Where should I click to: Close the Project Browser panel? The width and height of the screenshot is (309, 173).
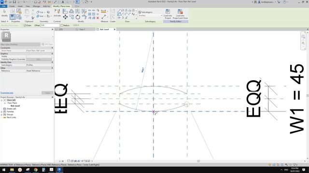tap(52, 97)
